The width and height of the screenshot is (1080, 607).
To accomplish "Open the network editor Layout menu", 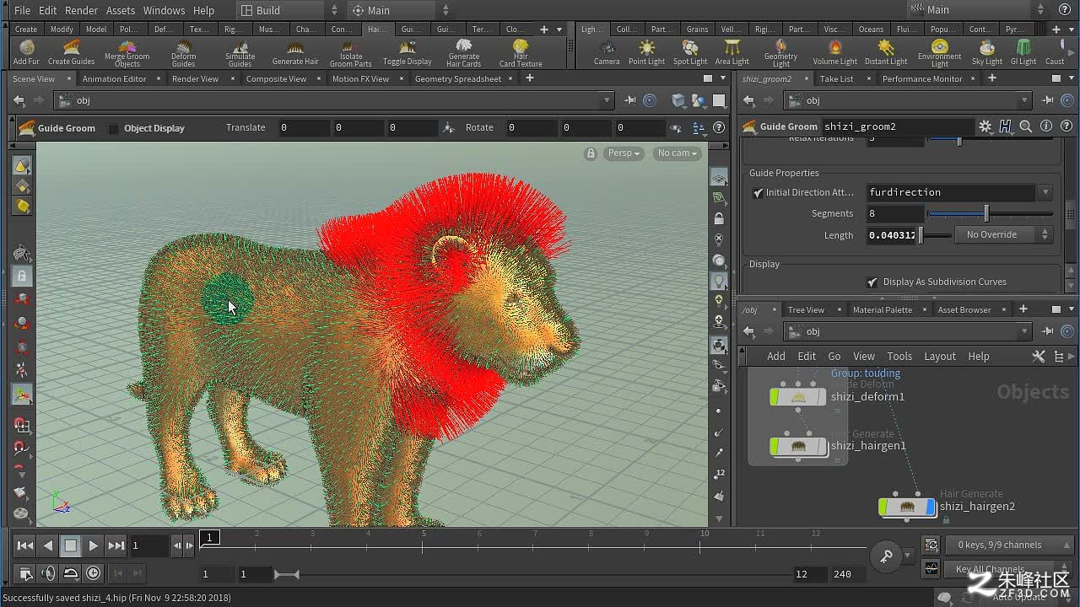I will click(939, 357).
